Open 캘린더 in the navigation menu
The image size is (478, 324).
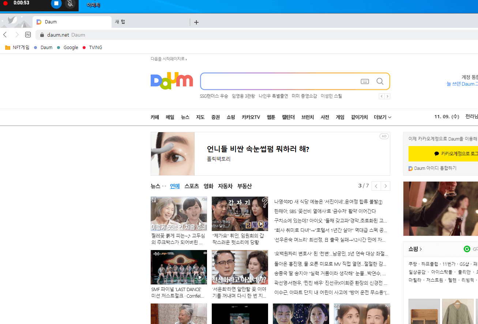tap(288, 117)
